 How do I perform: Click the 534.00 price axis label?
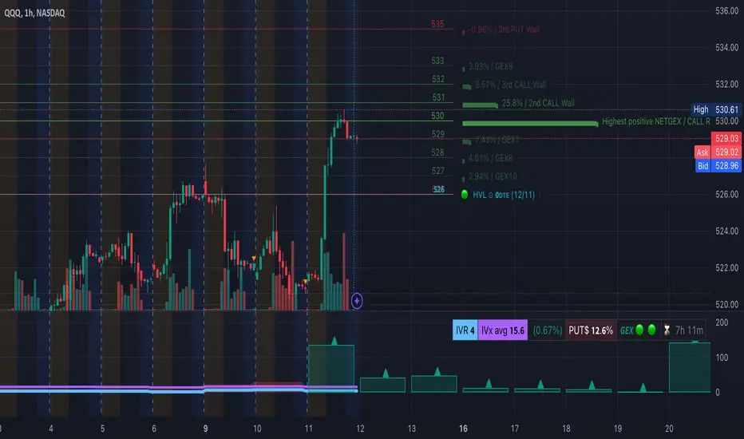pos(727,47)
